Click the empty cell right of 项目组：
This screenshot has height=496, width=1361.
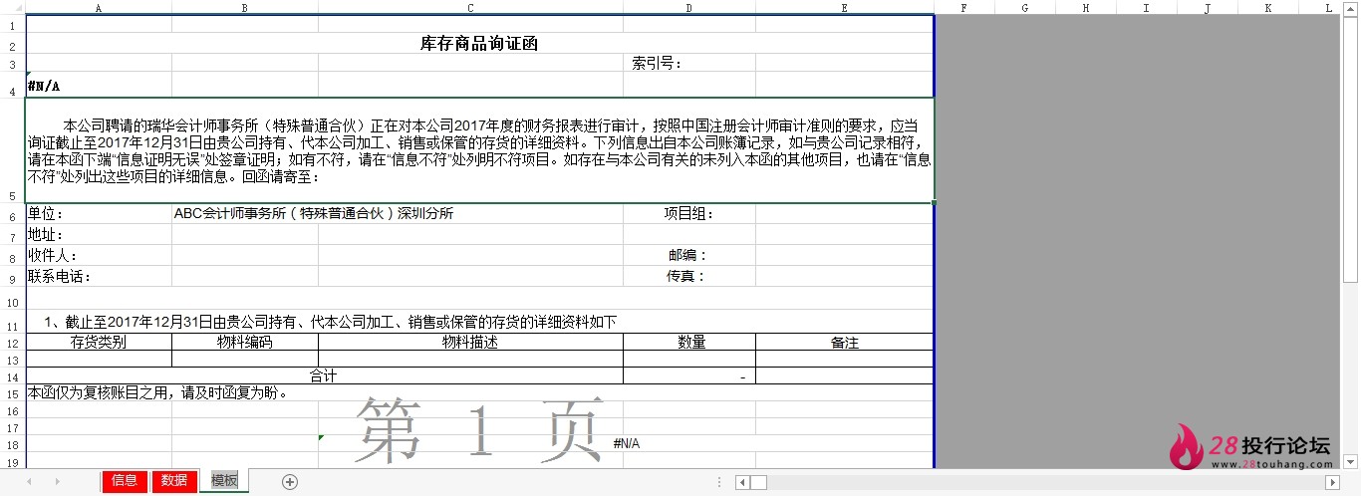[x=845, y=214]
